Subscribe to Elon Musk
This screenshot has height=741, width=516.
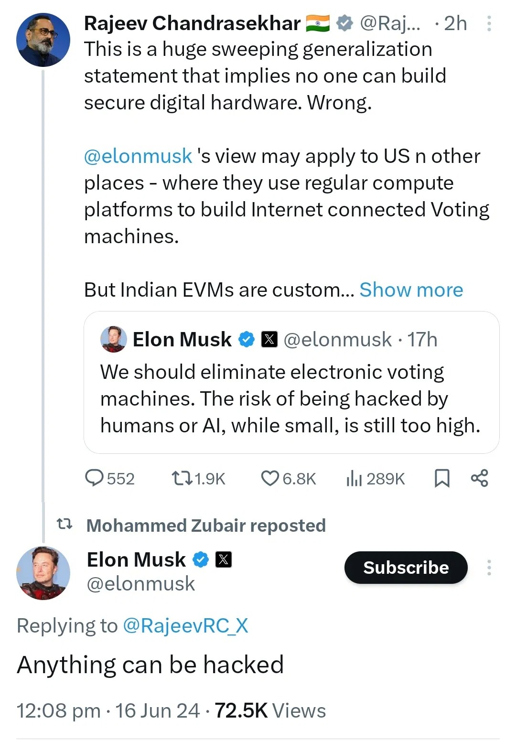(406, 567)
